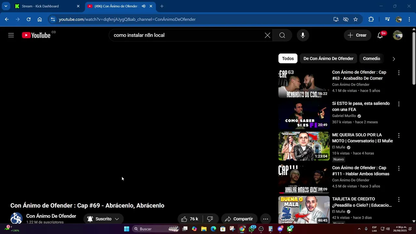Open Chrome tab search dropdown
416x234 pixels.
tap(6, 6)
